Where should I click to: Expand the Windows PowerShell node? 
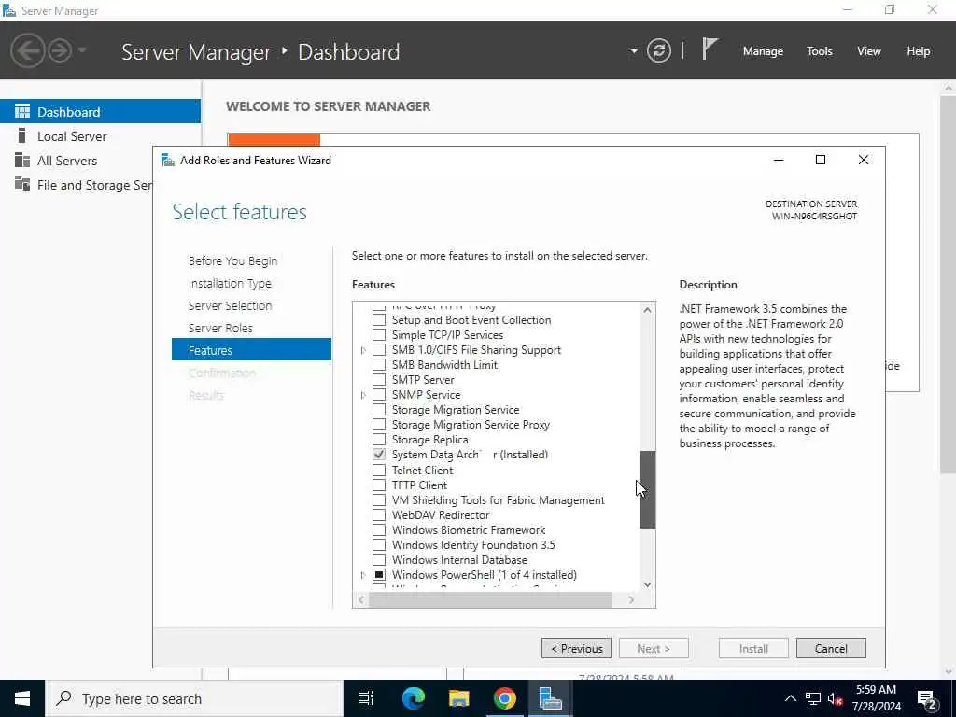pos(363,575)
